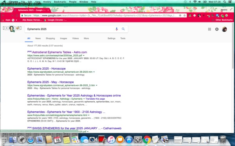Viewport: 235px width, 146px height.
Task: Switch to the News search tab
Action: pos(38,38)
